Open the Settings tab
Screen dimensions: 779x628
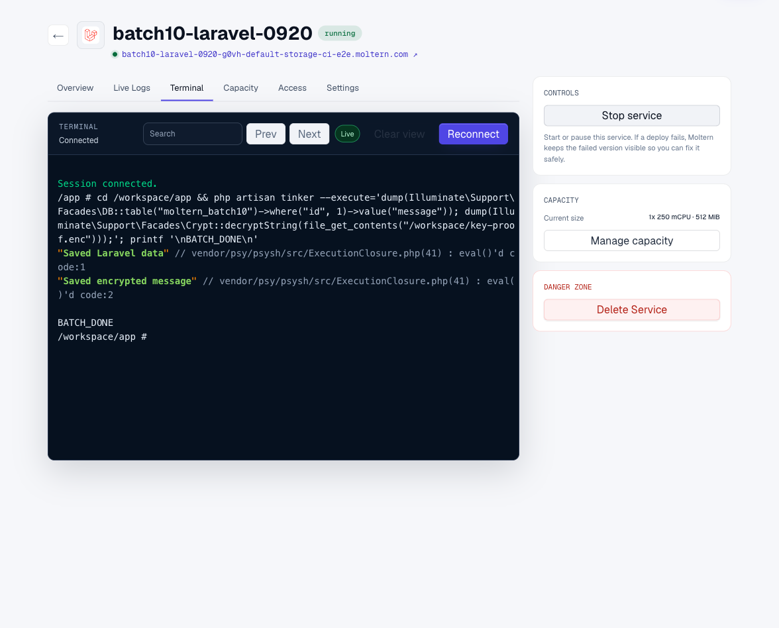click(342, 88)
